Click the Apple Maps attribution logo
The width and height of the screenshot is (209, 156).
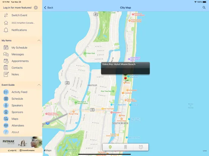(48, 150)
